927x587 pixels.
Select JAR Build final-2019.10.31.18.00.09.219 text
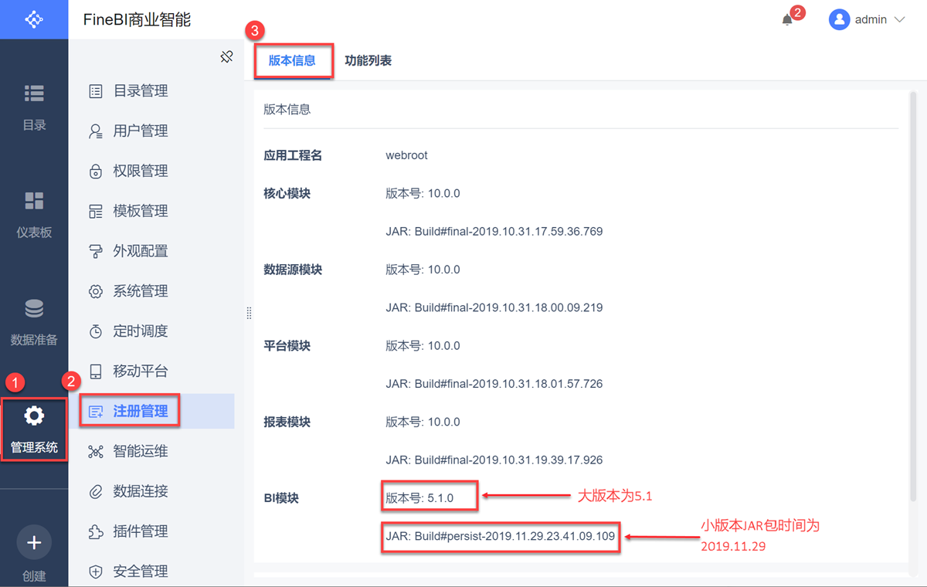(494, 307)
